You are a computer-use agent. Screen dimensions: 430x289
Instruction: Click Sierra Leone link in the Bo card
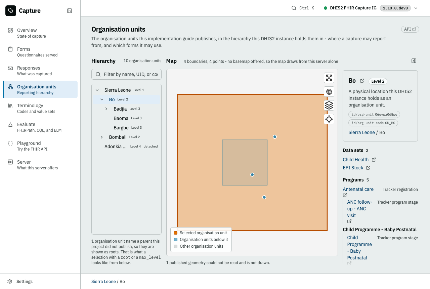(361, 132)
